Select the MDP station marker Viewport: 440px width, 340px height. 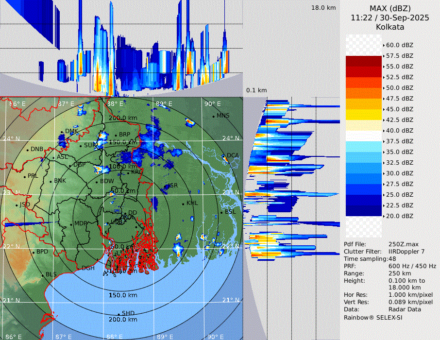[71, 224]
